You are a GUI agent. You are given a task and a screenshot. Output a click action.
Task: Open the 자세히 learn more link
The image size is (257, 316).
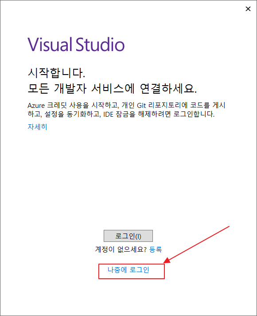[37, 127]
